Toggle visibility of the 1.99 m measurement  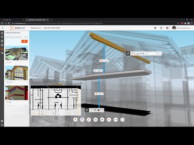[x=95, y=70]
